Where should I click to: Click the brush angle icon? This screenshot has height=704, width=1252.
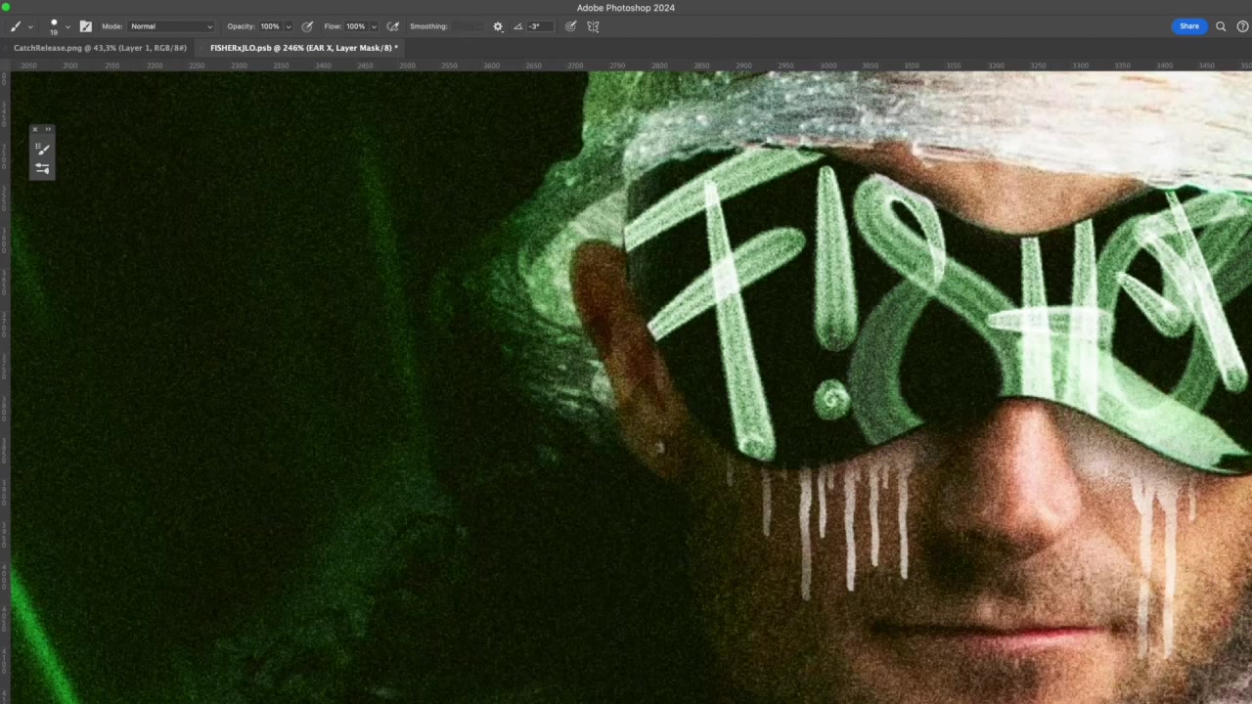[x=518, y=26]
